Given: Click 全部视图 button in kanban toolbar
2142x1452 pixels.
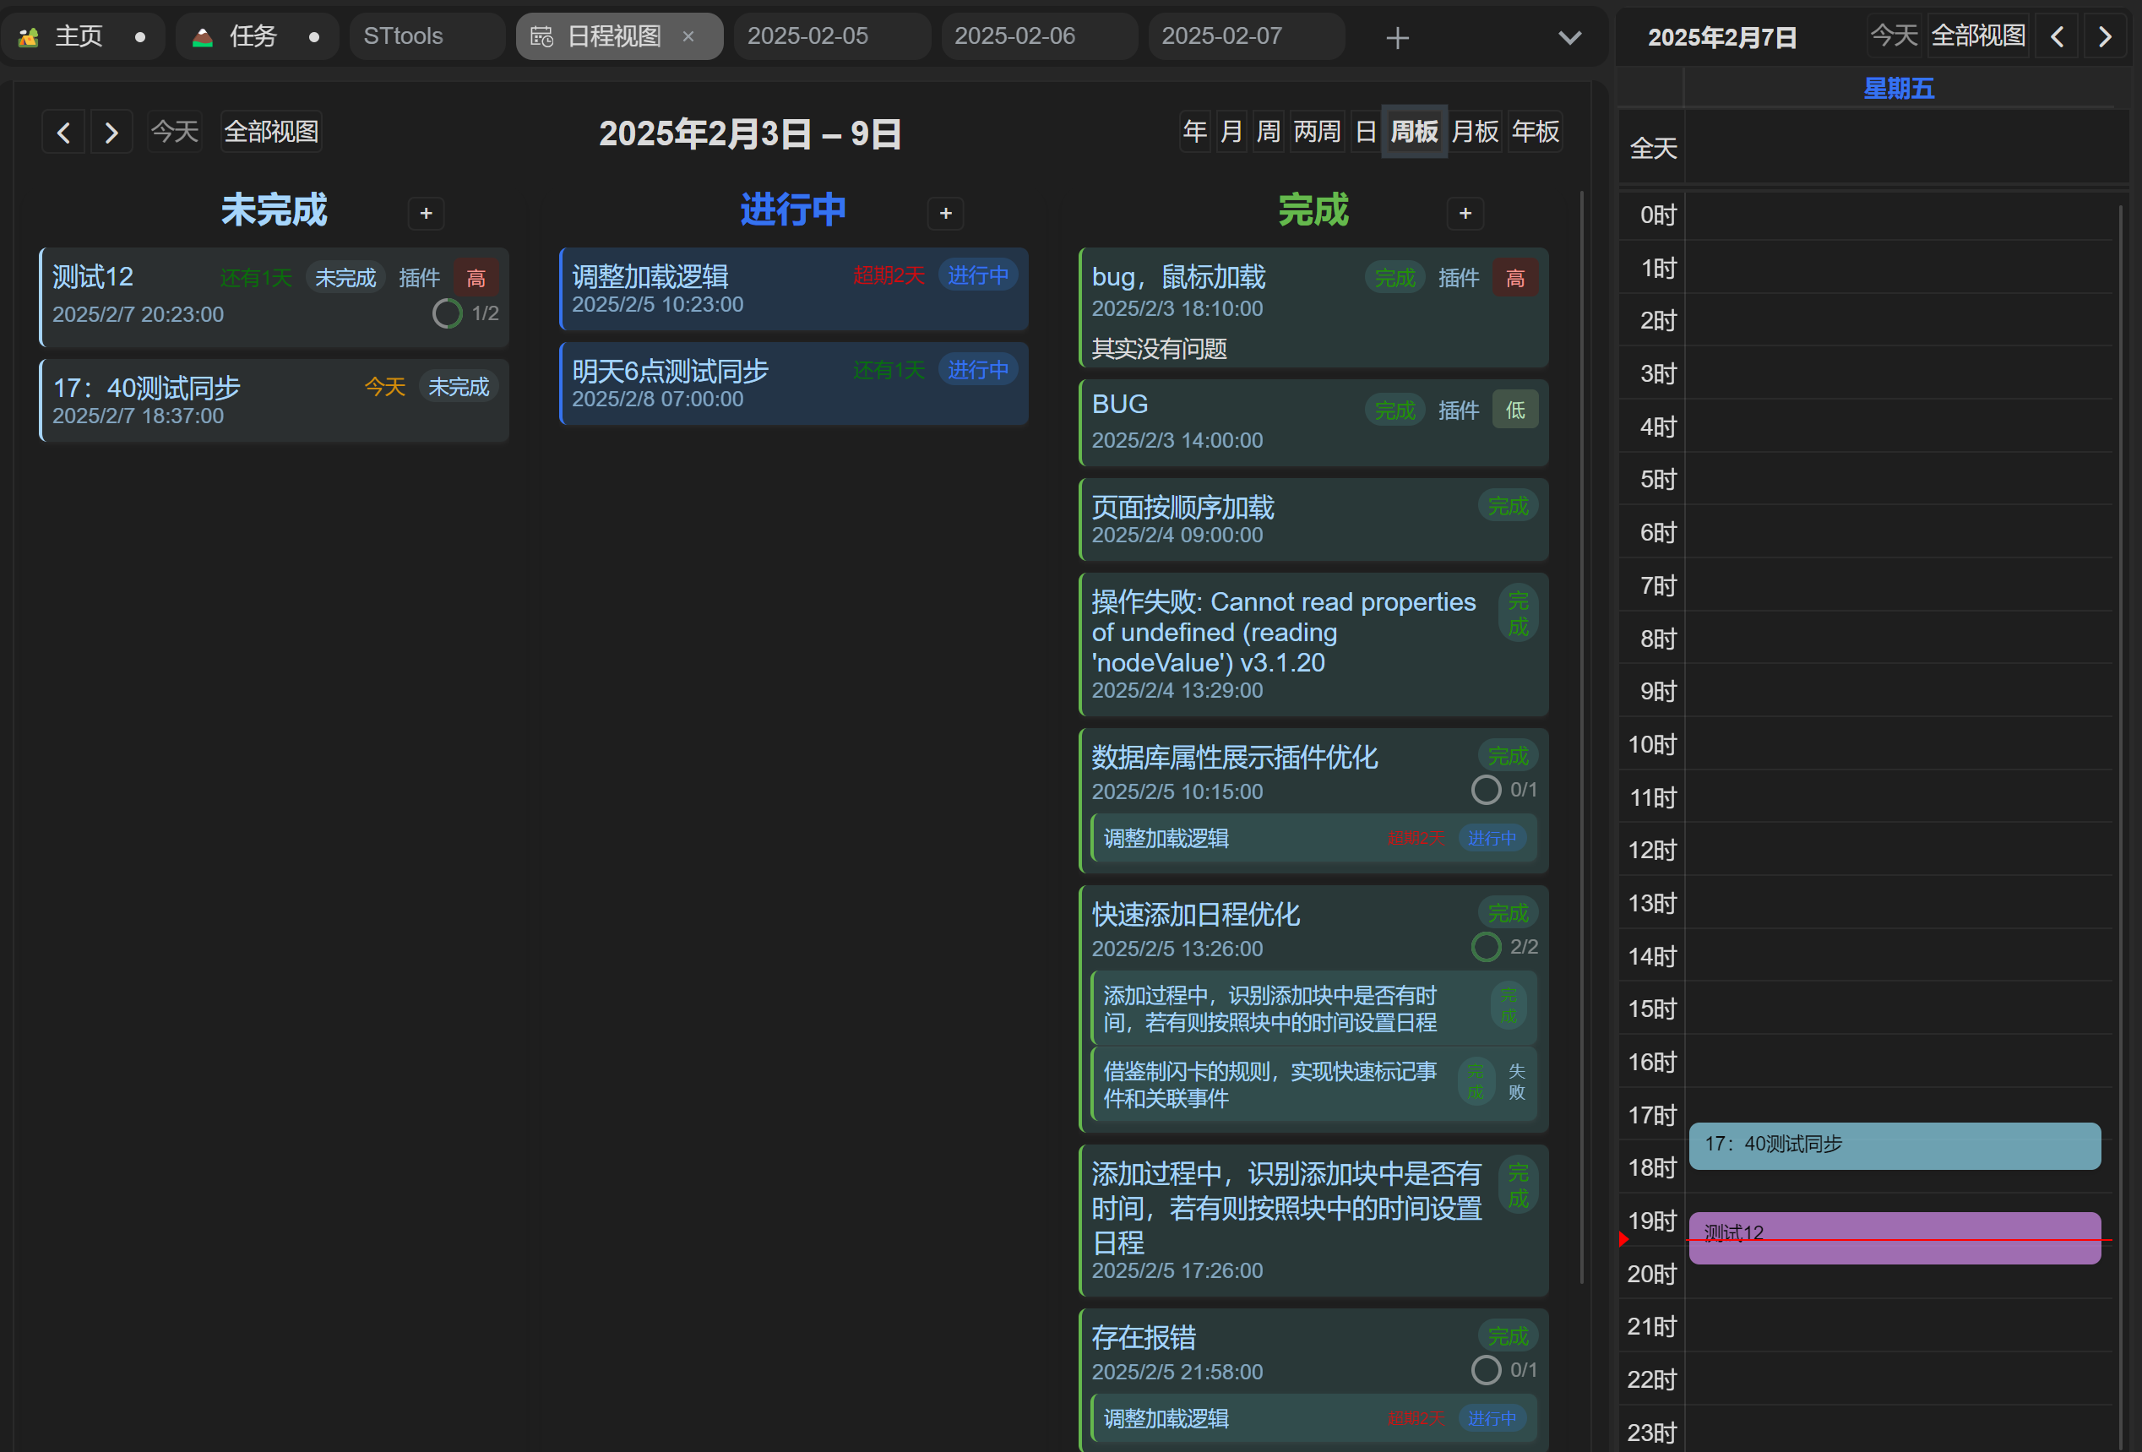Looking at the screenshot, I should [271, 132].
